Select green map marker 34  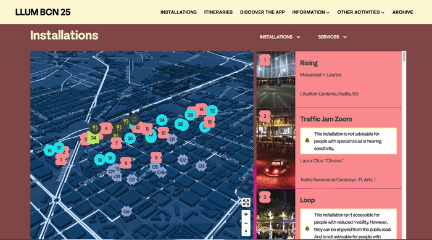click(93, 138)
